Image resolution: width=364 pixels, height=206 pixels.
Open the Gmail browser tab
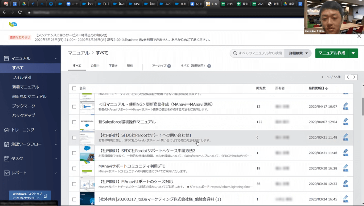[6, 4]
